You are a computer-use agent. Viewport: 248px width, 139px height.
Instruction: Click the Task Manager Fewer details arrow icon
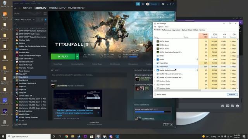coord(155,95)
